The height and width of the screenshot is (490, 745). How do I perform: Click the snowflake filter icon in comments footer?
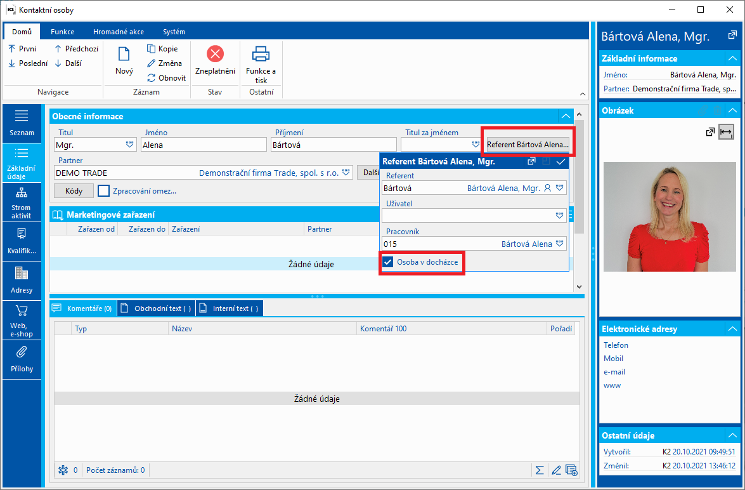click(63, 470)
